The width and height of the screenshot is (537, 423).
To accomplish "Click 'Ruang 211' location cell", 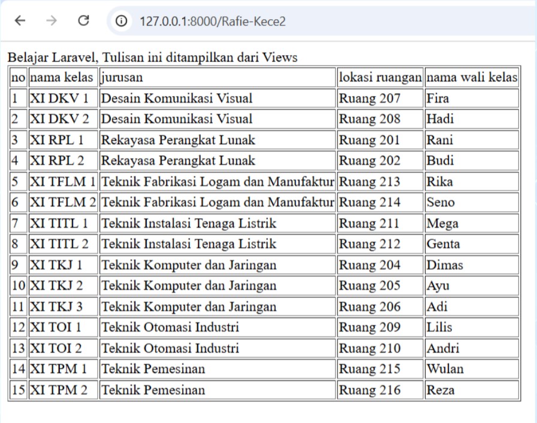I will point(380,223).
